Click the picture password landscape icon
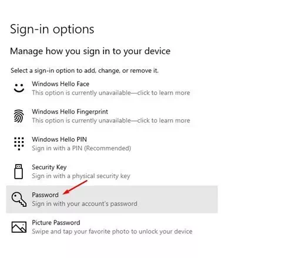This screenshot has width=294, height=258. click(19, 227)
